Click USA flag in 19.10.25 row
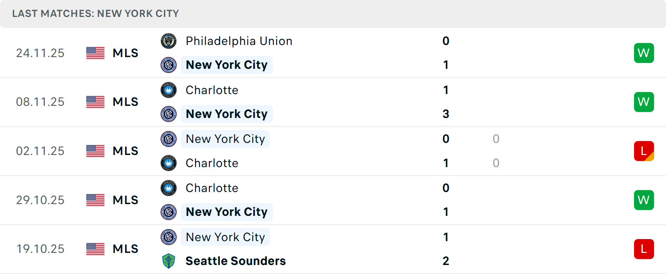This screenshot has height=274, width=666. (95, 249)
